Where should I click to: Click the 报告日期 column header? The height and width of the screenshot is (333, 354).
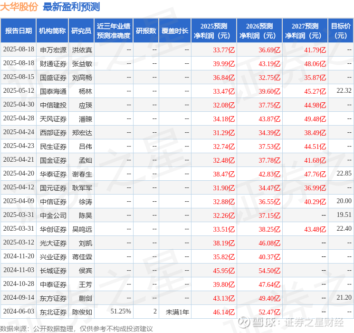[x=18, y=30]
